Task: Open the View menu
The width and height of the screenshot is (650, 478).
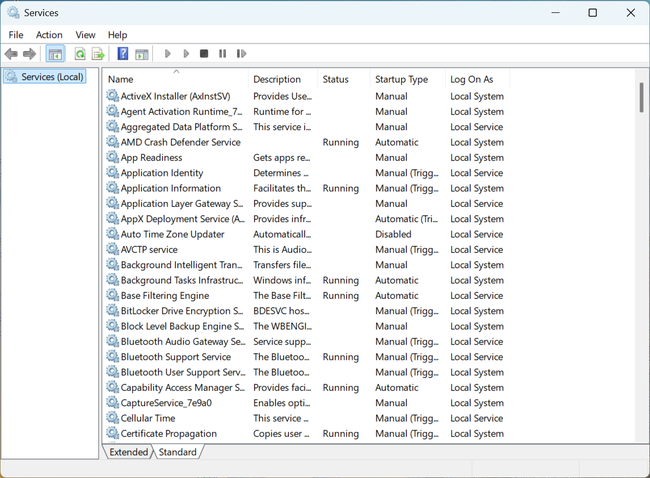Action: [86, 35]
